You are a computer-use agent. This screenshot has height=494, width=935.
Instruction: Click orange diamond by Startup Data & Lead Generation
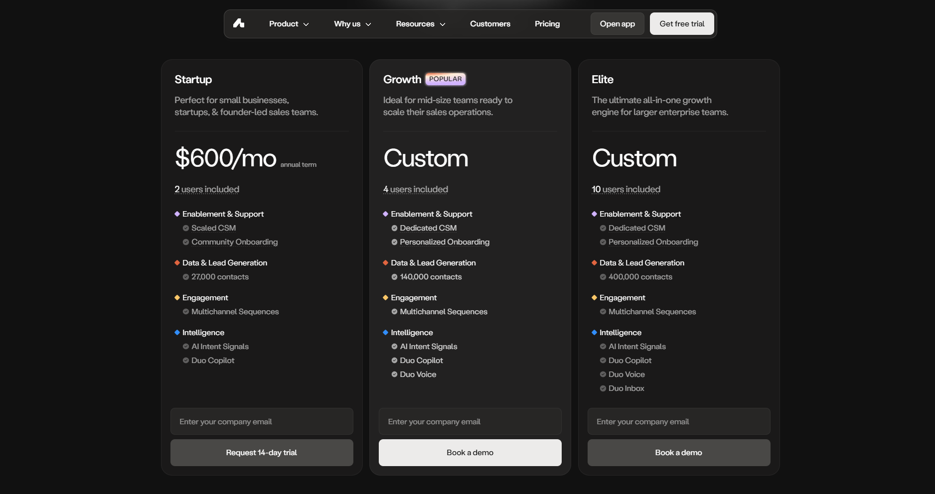coord(177,262)
